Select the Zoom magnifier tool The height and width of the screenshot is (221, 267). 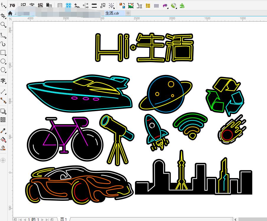tap(3, 25)
